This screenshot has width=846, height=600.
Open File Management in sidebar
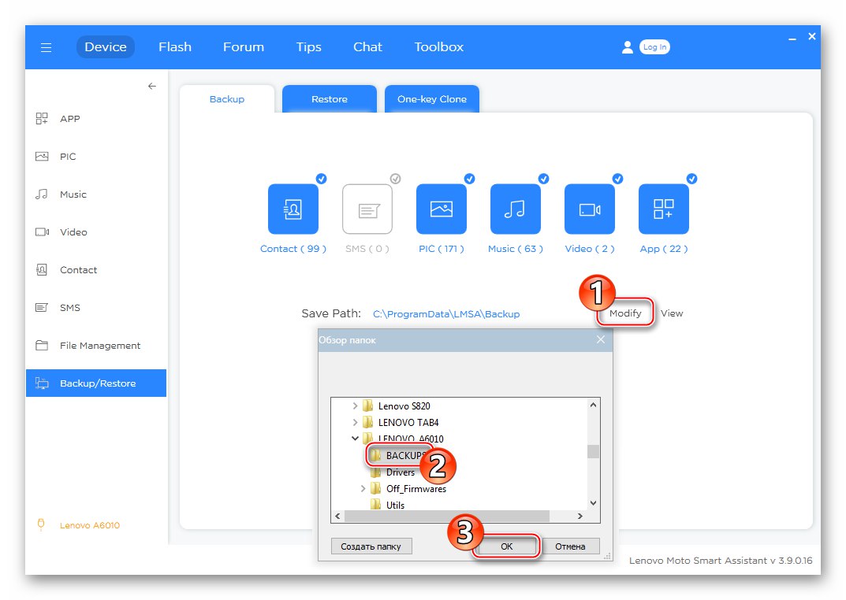pyautogui.click(x=96, y=345)
